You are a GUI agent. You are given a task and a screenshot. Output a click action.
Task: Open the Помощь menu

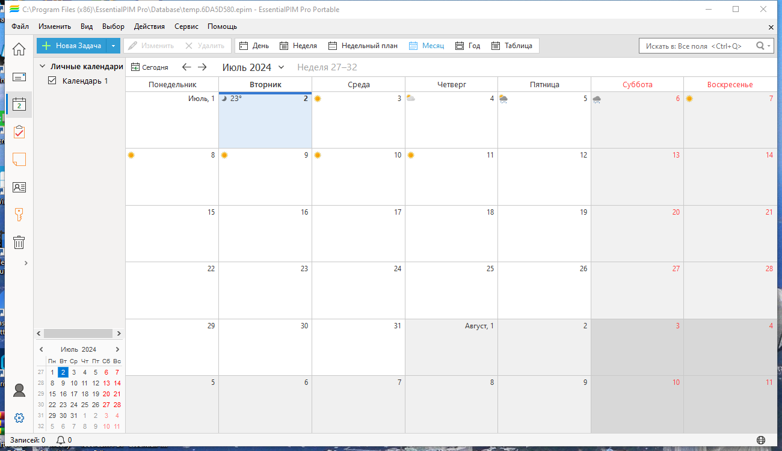[222, 26]
